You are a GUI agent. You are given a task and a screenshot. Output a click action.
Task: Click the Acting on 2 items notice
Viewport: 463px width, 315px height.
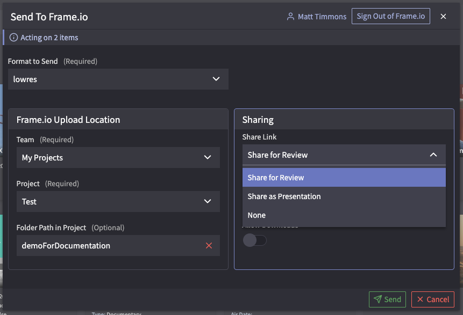click(x=49, y=38)
